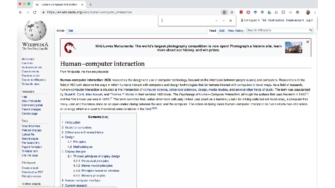
Task: Jump to Mental model principles entry
Action: (97, 166)
